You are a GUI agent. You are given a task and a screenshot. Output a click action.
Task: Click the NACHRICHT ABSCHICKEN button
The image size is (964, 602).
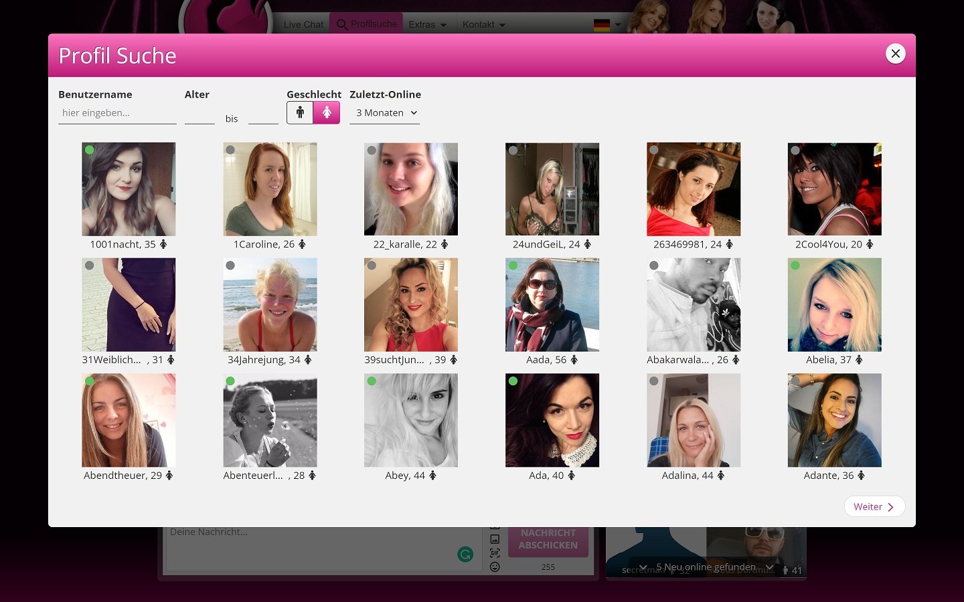pos(548,540)
